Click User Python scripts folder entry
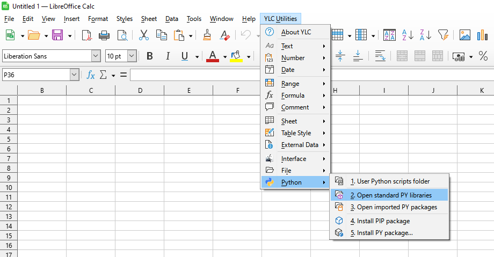This screenshot has width=494, height=257. tap(390, 181)
